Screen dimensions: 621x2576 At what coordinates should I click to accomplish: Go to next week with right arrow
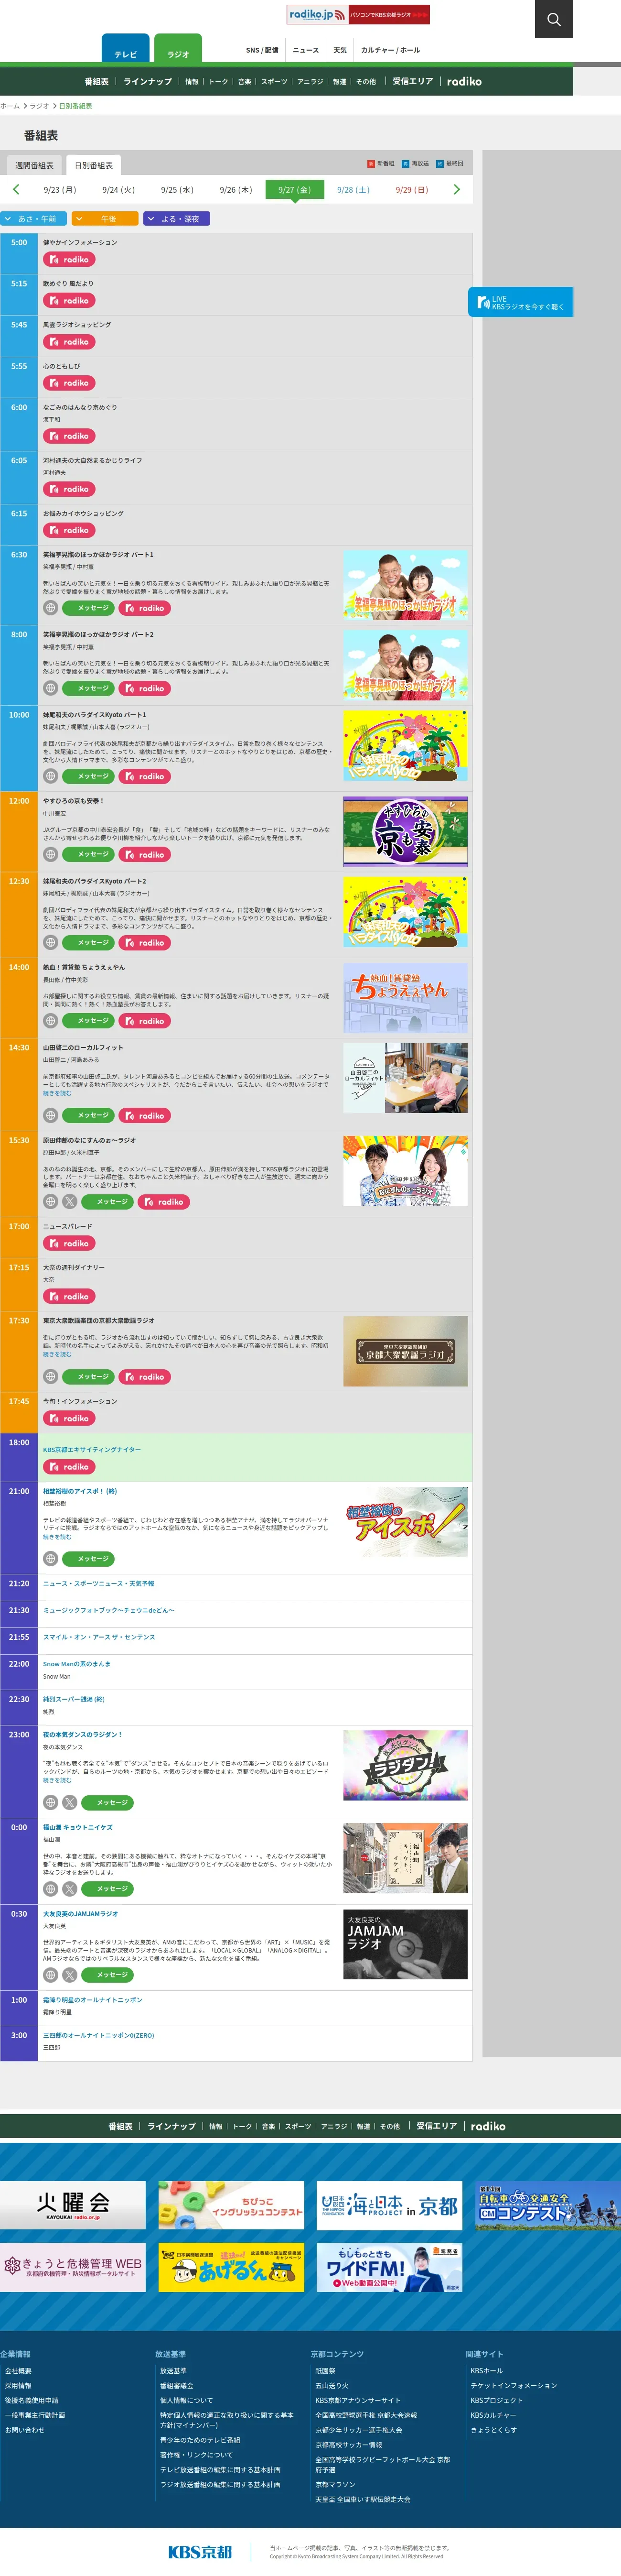(457, 189)
